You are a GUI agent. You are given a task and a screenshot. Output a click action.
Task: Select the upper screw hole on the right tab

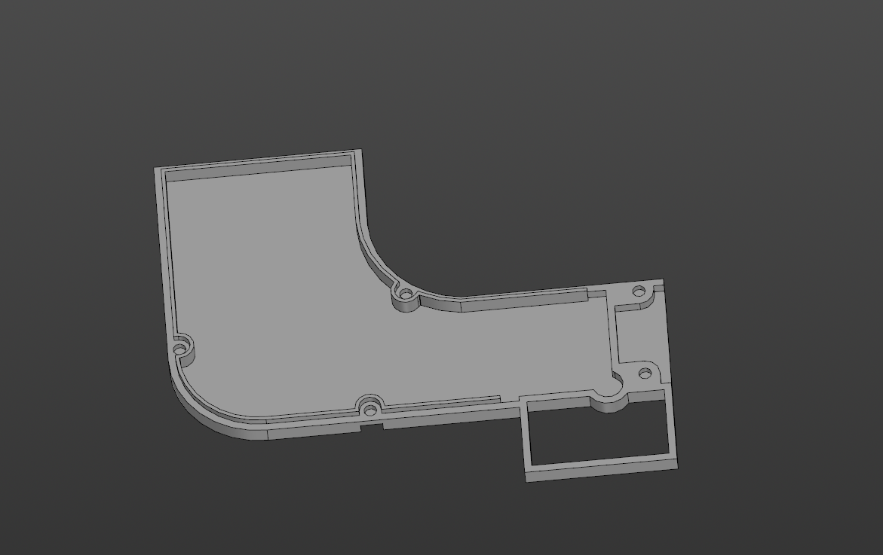click(x=639, y=291)
